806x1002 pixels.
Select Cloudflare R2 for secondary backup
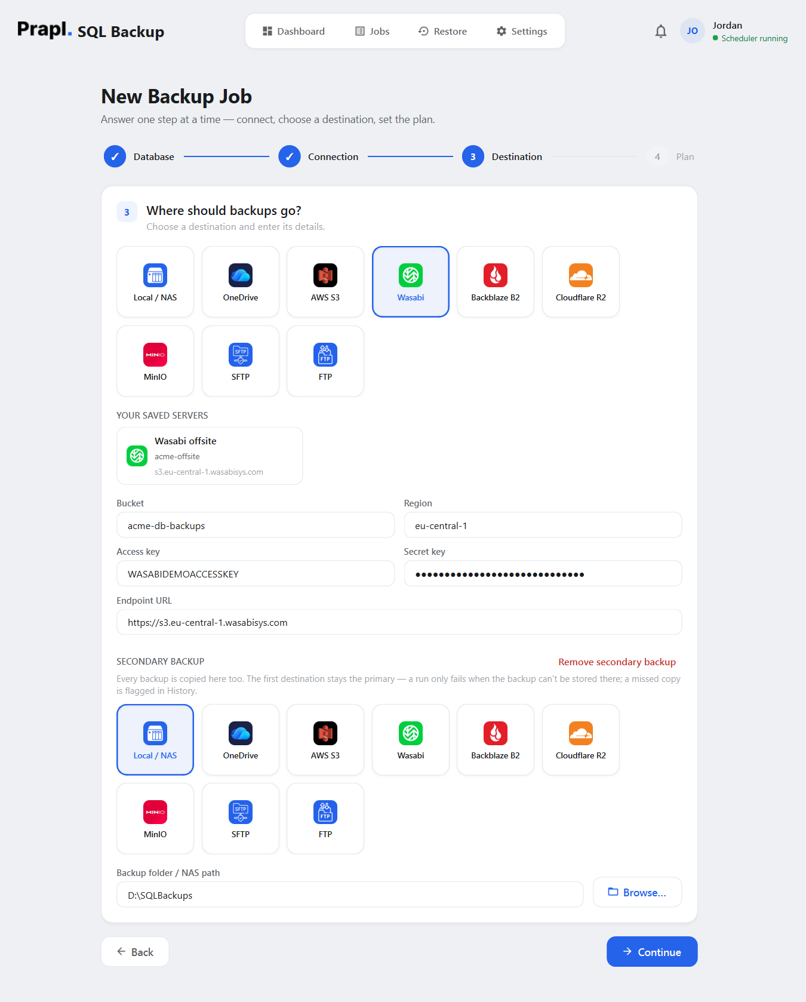581,740
